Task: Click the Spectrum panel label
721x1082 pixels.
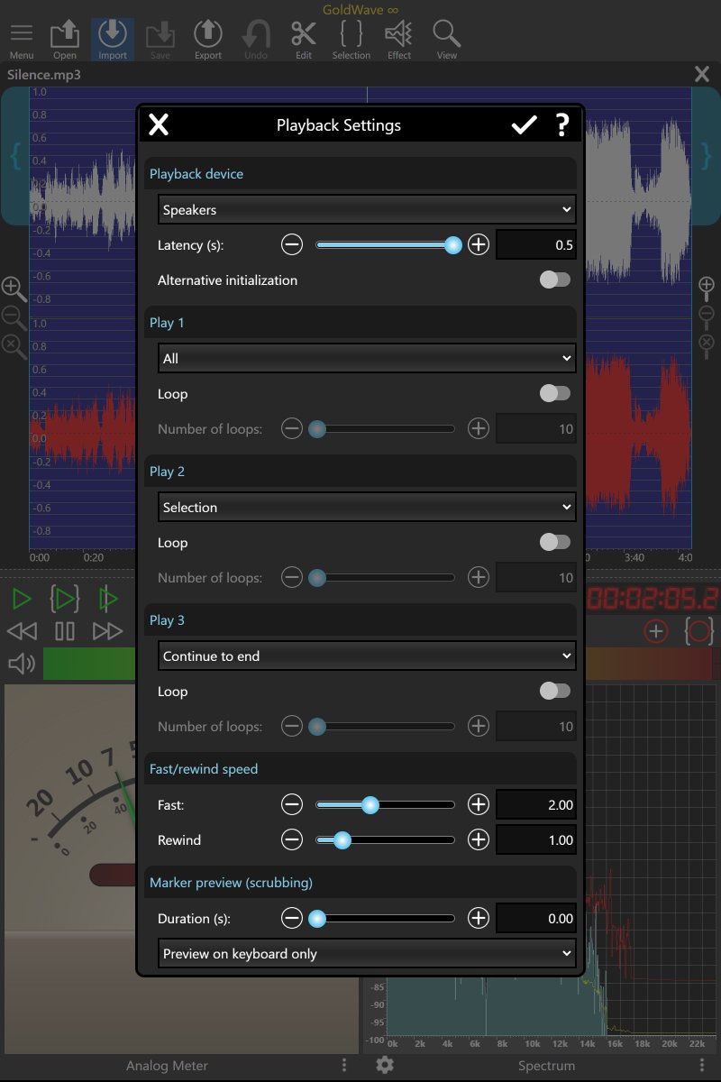Action: coord(546,1065)
